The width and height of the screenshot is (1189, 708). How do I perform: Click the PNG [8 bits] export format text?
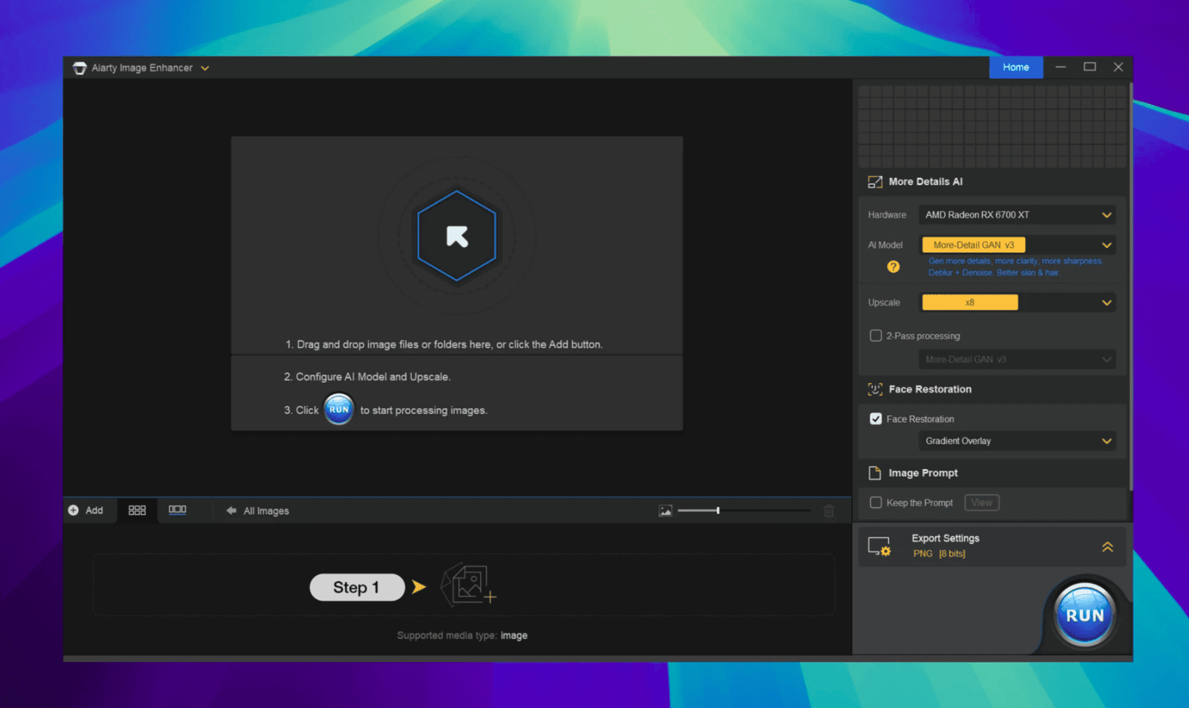pyautogui.click(x=939, y=554)
